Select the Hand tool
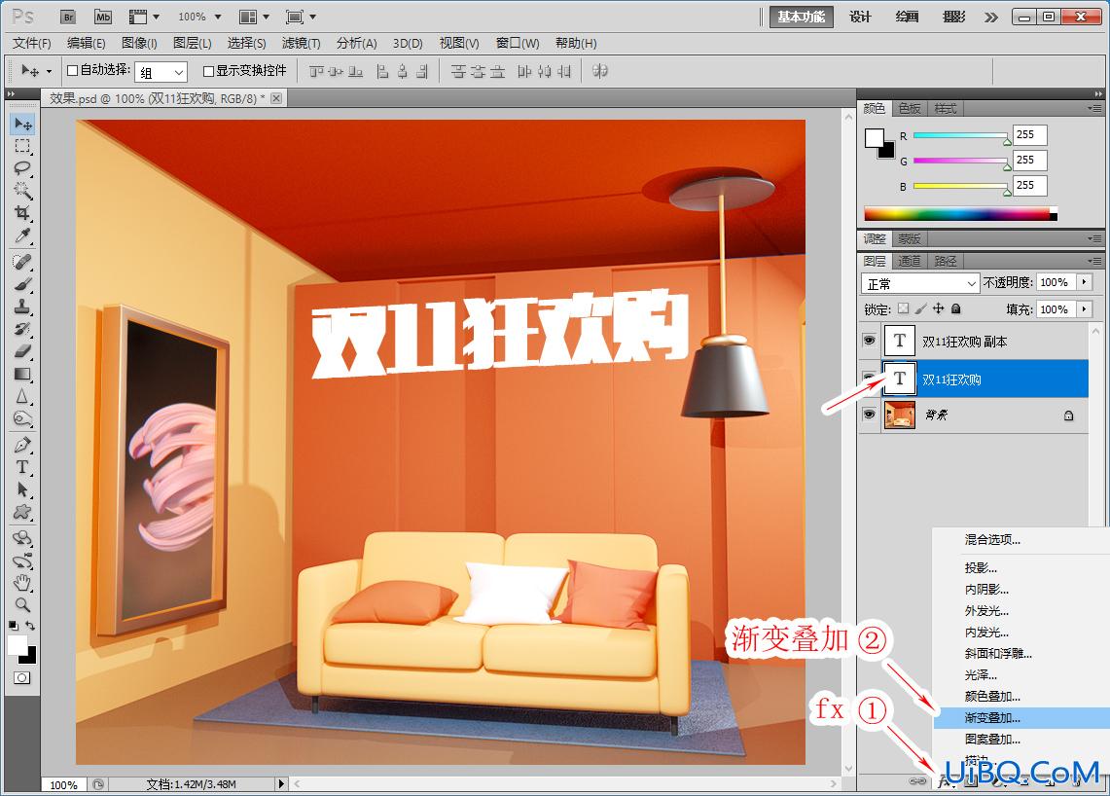The width and height of the screenshot is (1110, 796). [22, 583]
